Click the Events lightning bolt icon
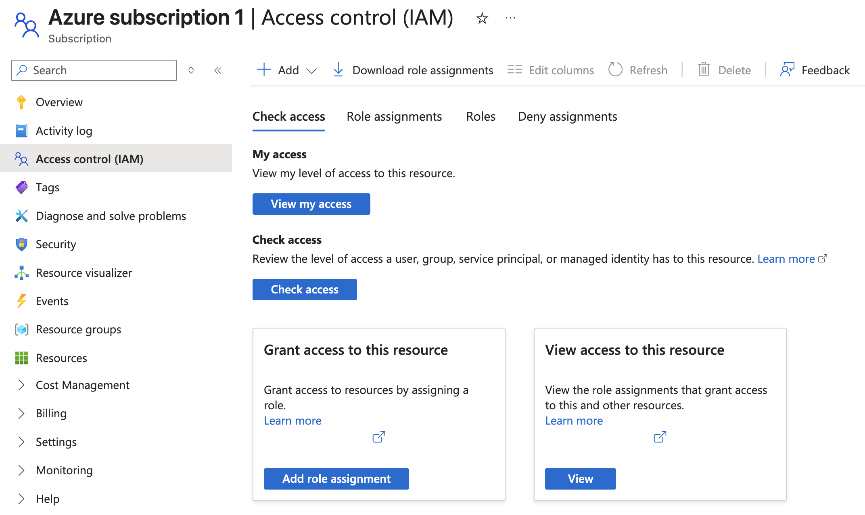 [x=21, y=301]
